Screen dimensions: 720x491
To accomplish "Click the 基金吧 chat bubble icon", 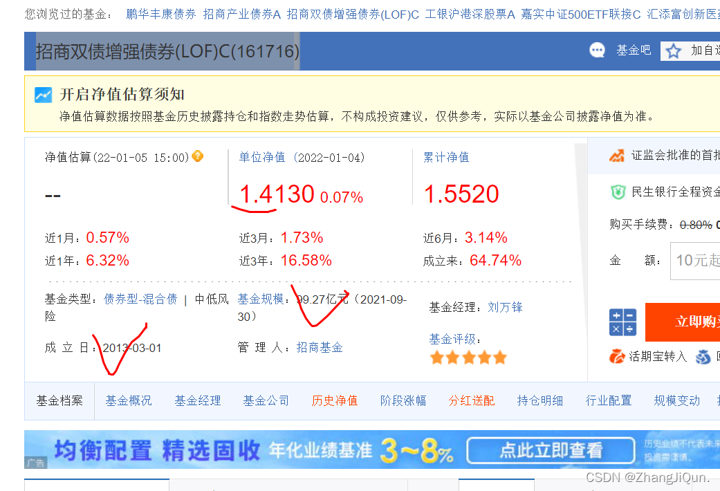I will (597, 50).
